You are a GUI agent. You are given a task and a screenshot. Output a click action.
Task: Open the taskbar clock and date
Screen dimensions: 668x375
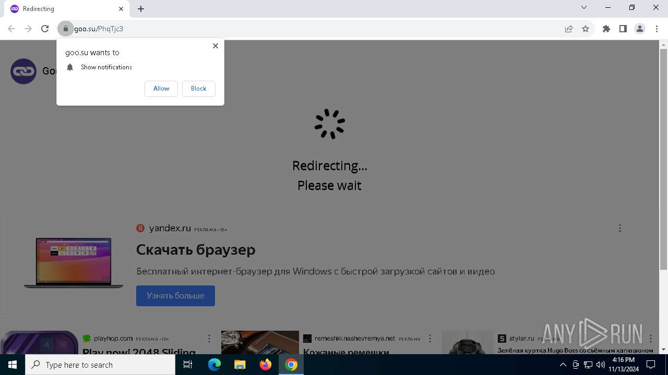pyautogui.click(x=623, y=365)
